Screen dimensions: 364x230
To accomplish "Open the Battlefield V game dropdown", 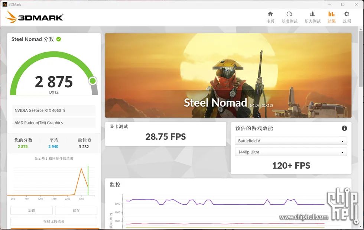I will pyautogui.click(x=291, y=141).
